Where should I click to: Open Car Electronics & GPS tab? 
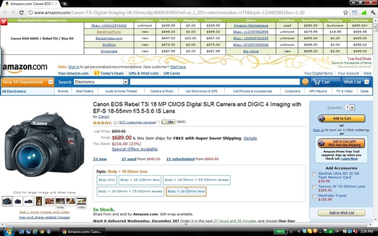201,91
